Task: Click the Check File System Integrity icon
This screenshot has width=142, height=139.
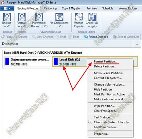Action: coord(90,122)
